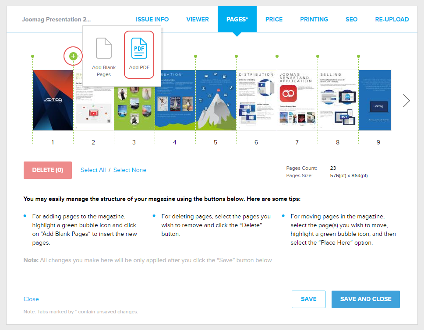
Task: Select the Joomag cover page 1 thumbnail
Action: (53, 100)
